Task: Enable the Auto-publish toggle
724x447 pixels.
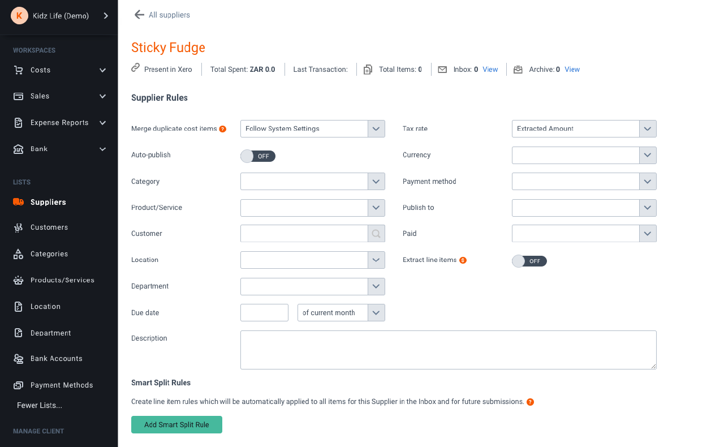Action: [257, 156]
